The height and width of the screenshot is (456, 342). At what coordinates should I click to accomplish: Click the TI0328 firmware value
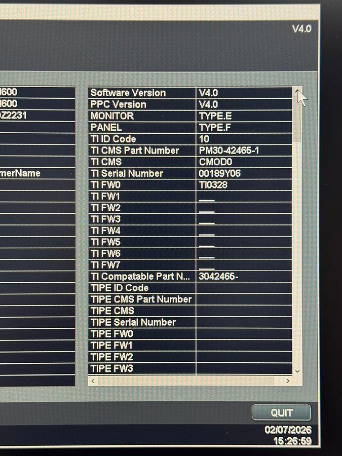coord(213,185)
